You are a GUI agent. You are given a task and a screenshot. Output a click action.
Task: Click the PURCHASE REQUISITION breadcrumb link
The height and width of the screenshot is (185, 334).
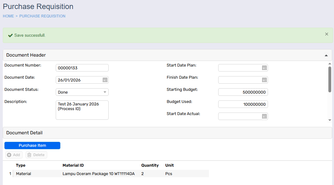(42, 16)
